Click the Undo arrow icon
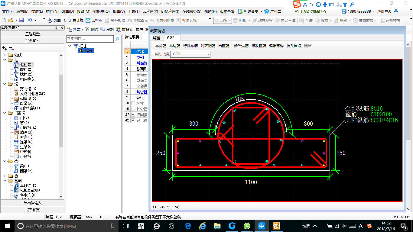Viewport: 413px width, 232px height. pyautogui.click(x=30, y=20)
